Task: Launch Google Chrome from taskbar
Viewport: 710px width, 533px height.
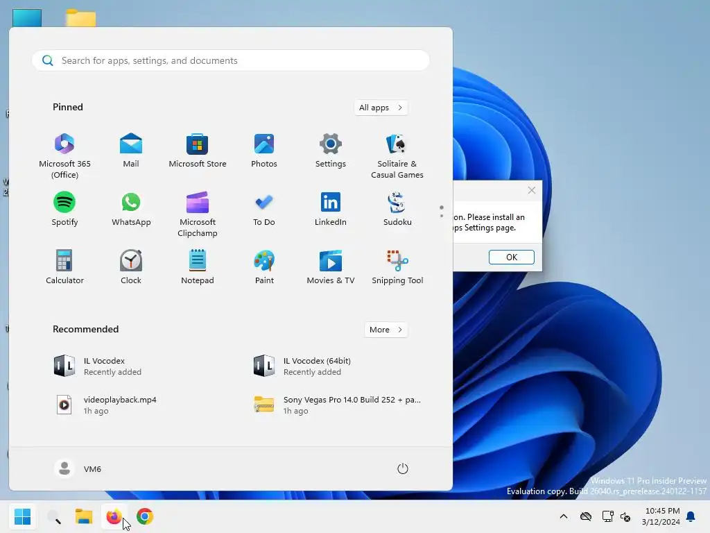Action: 145,516
